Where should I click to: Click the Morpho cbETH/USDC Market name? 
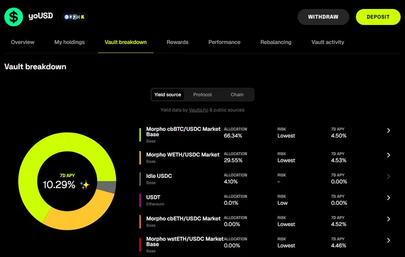[x=183, y=218]
